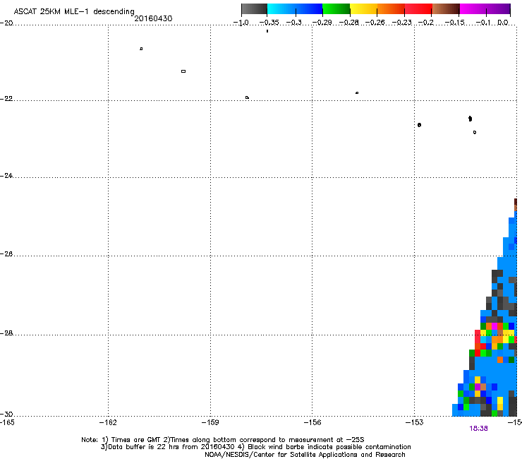Viewport: 522px width, 459px height.
Task: Click the gray segment of the color bar
Action: click(255, 9)
